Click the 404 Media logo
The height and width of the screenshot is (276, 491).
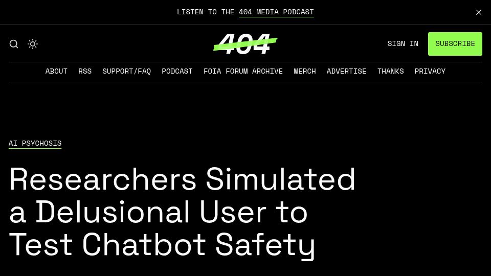tap(245, 44)
